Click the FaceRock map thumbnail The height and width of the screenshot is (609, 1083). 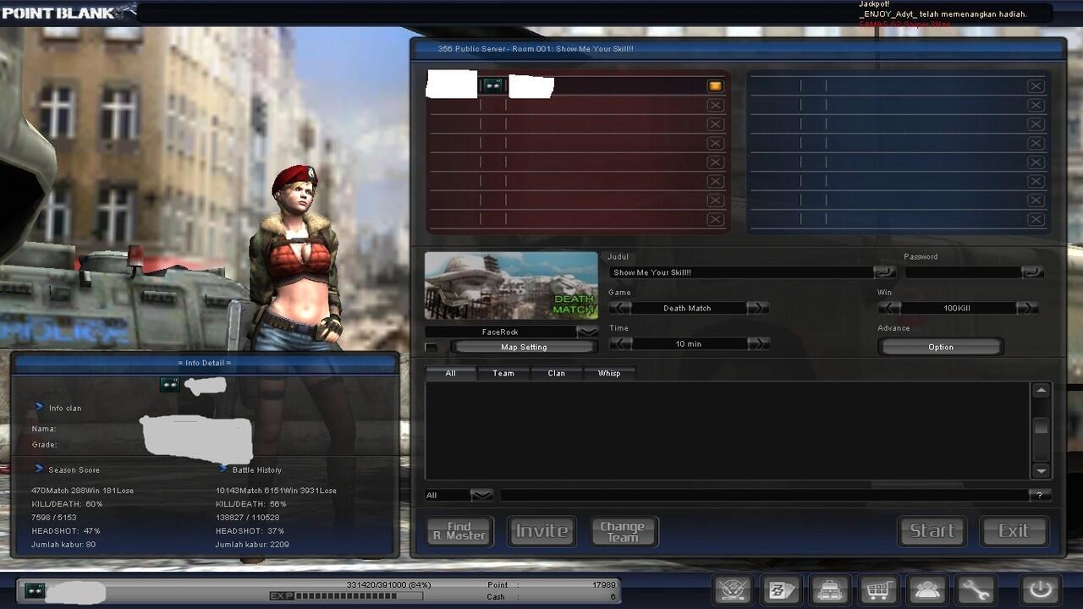[x=511, y=286]
